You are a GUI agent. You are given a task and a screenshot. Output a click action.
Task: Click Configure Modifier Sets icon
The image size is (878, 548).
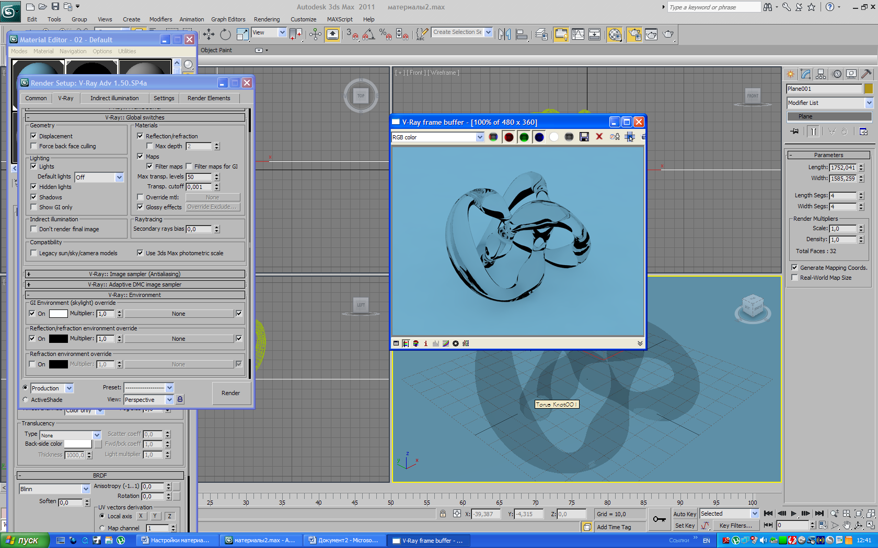[863, 132]
